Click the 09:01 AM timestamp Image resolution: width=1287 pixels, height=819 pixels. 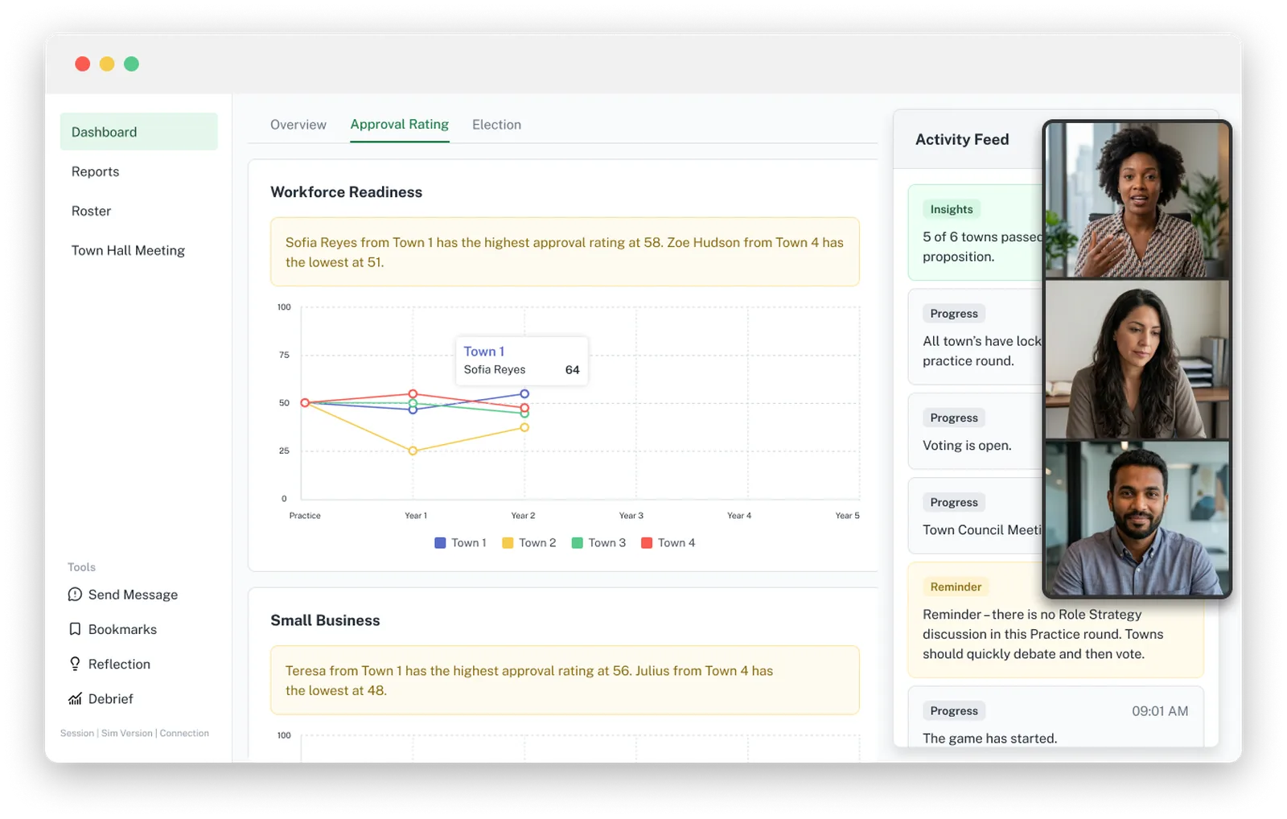coord(1160,710)
